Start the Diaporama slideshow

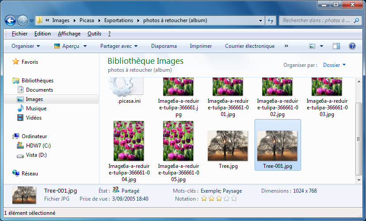tap(164, 46)
